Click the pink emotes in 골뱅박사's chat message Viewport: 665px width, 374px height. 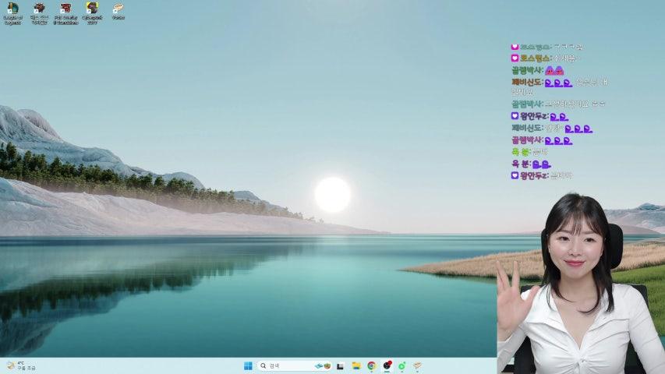[x=554, y=70]
